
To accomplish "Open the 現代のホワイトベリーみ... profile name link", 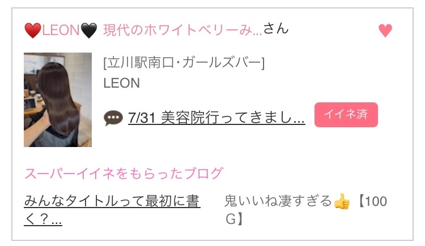I will [182, 30].
